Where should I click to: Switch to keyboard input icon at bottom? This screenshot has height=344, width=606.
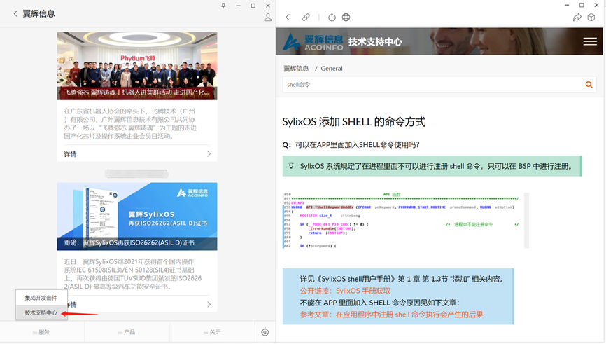[265, 332]
